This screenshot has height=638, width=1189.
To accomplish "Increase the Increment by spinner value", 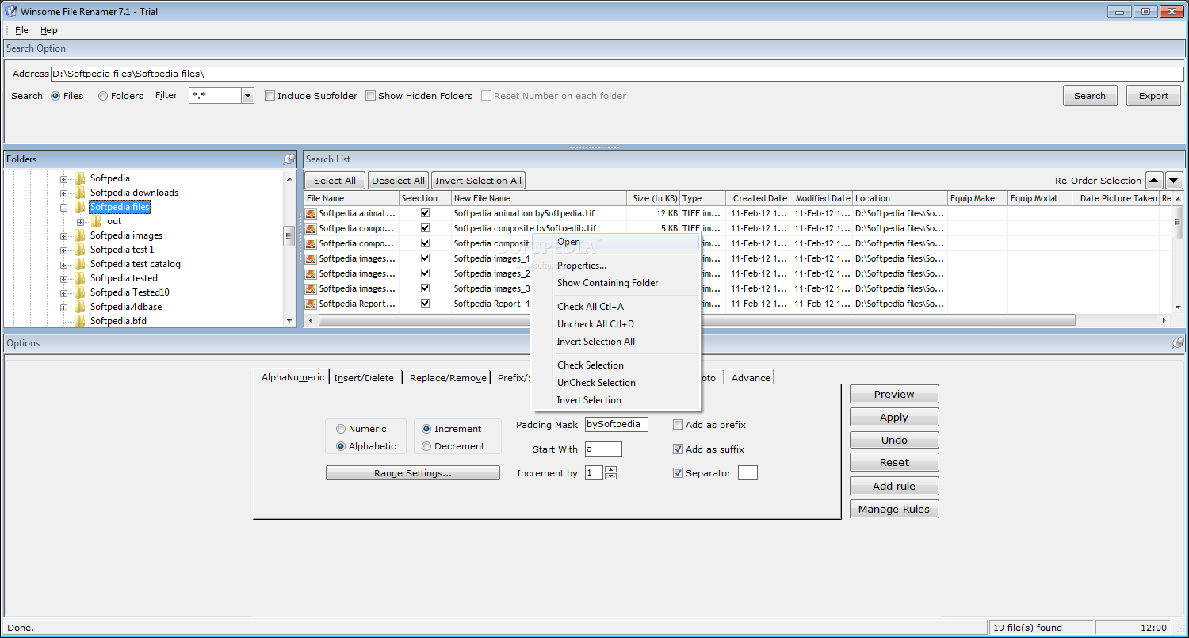I will click(610, 469).
